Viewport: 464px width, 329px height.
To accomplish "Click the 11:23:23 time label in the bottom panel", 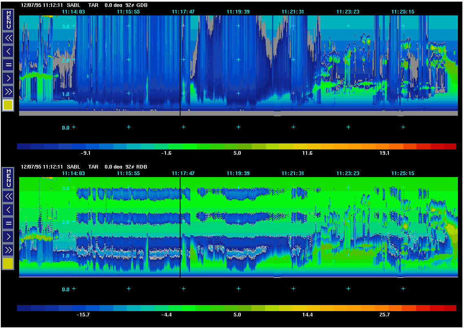I will coord(348,173).
